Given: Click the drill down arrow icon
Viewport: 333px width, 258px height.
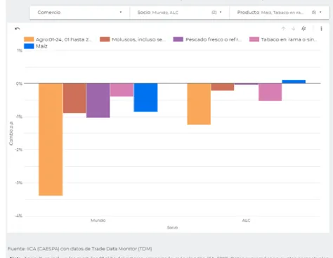Looking at the screenshot, I should point(293,29).
